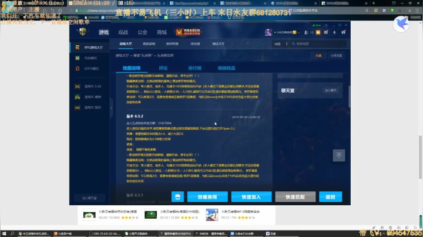Viewport: 423px width, 237px height.
Task: Switch to the fourth sub-tab in the row
Action: click(195, 43)
